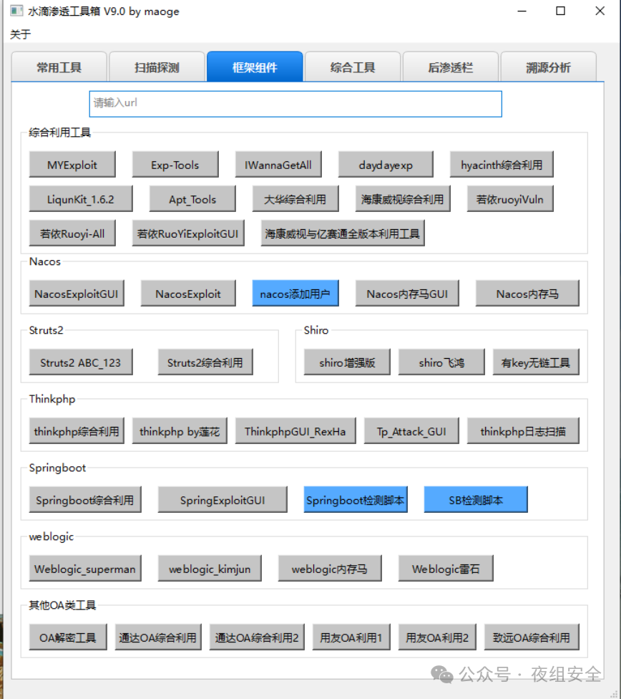Focus the 请输入url input field

tap(295, 104)
